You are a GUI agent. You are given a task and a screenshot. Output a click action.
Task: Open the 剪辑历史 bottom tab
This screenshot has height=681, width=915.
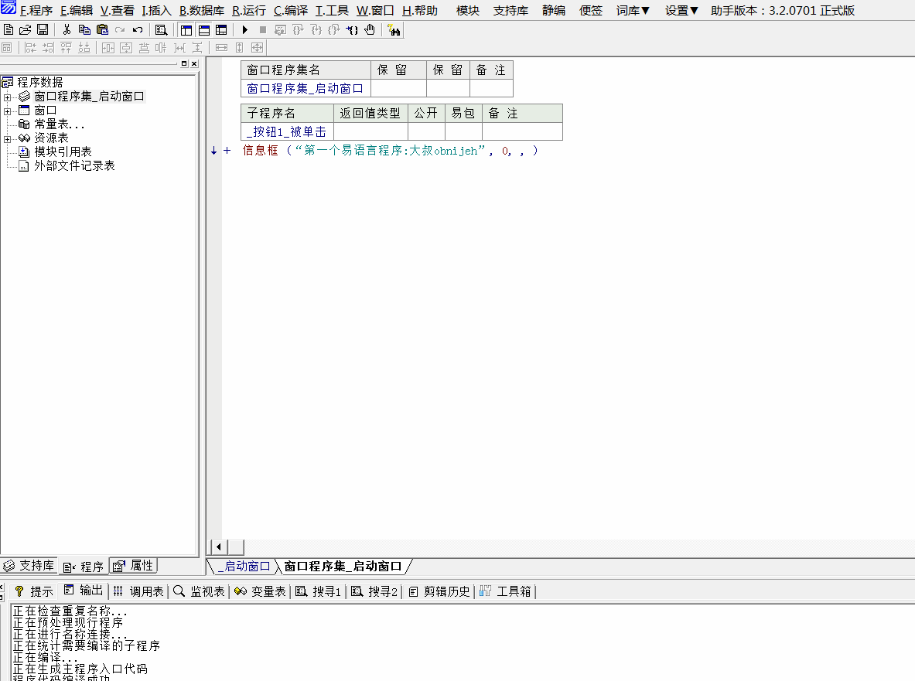[x=439, y=591]
